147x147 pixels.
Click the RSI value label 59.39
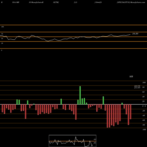click(135, 34)
